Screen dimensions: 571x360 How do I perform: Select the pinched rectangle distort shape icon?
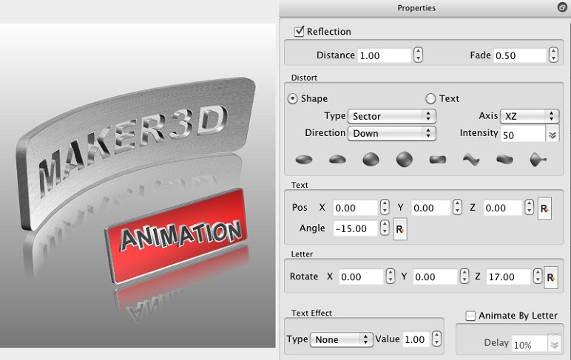[438, 160]
